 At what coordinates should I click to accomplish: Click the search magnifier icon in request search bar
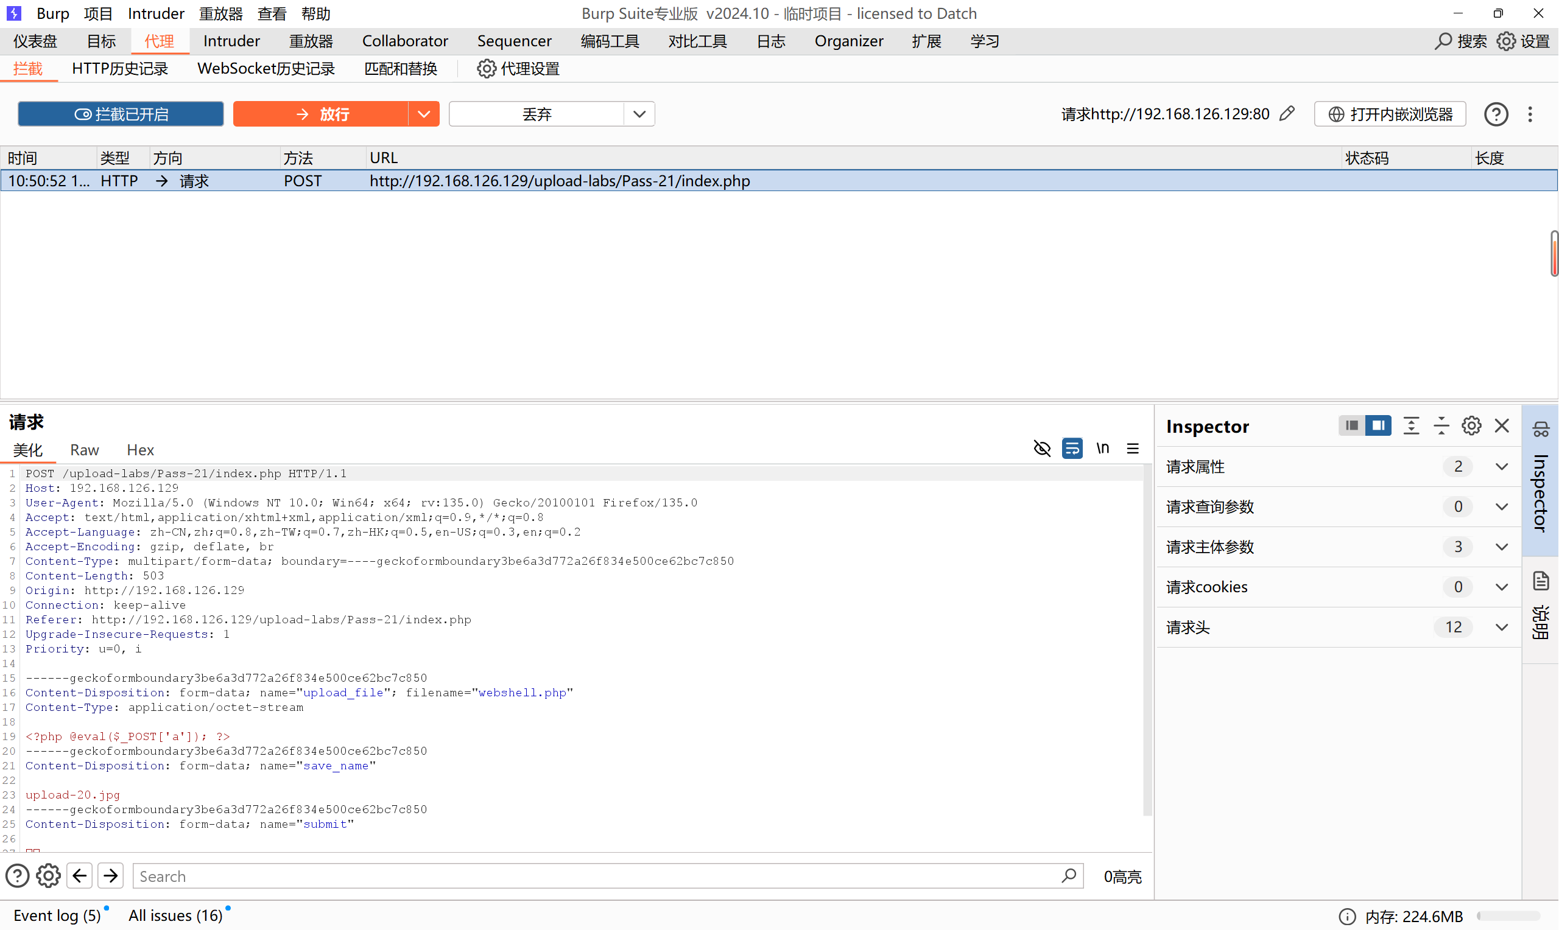[1069, 875]
